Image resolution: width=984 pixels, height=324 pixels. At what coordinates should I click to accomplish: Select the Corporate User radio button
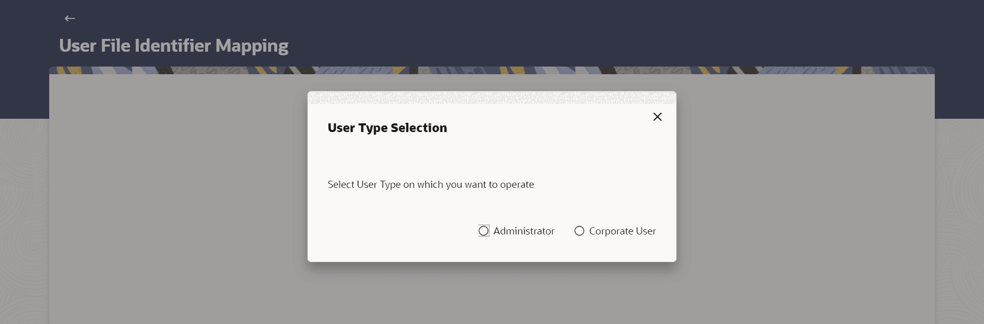[x=579, y=231]
